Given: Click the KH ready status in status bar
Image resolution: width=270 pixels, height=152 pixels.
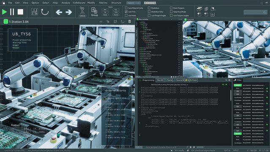Looking at the screenshot, I should coord(179,150).
